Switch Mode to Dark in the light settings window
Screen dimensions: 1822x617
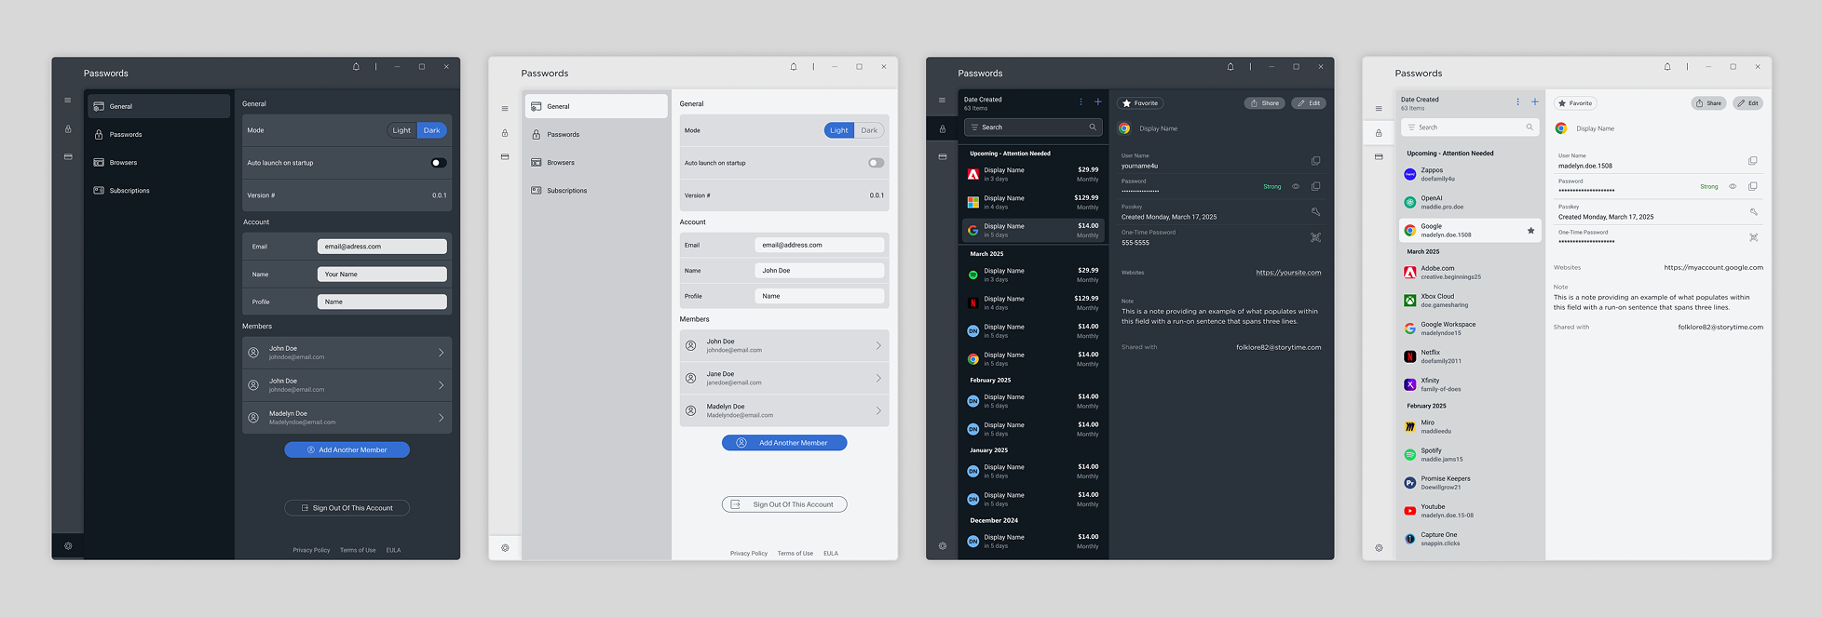point(869,130)
